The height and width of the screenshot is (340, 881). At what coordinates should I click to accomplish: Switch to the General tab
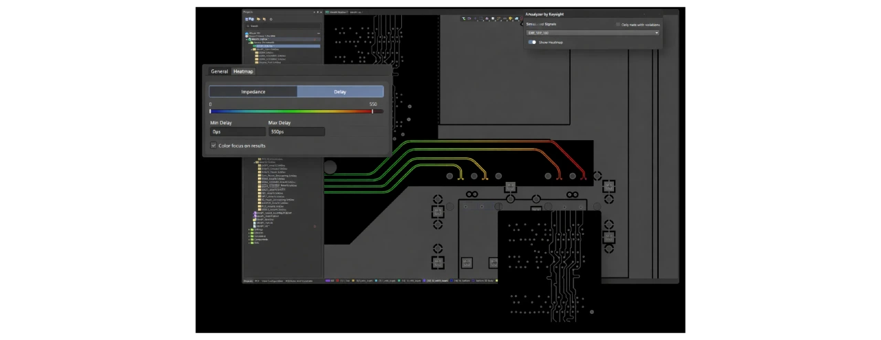coord(220,71)
